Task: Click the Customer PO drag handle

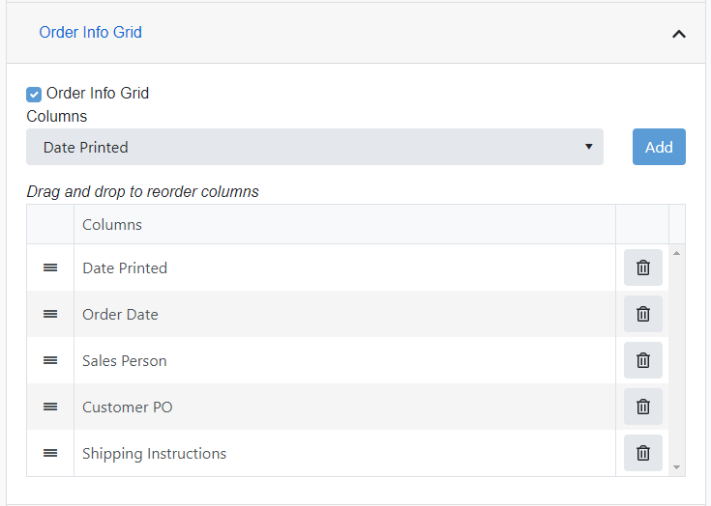Action: pos(50,407)
